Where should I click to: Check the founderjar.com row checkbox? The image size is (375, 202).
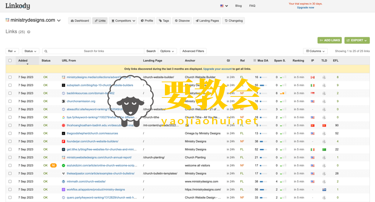pyautogui.click(x=10, y=141)
